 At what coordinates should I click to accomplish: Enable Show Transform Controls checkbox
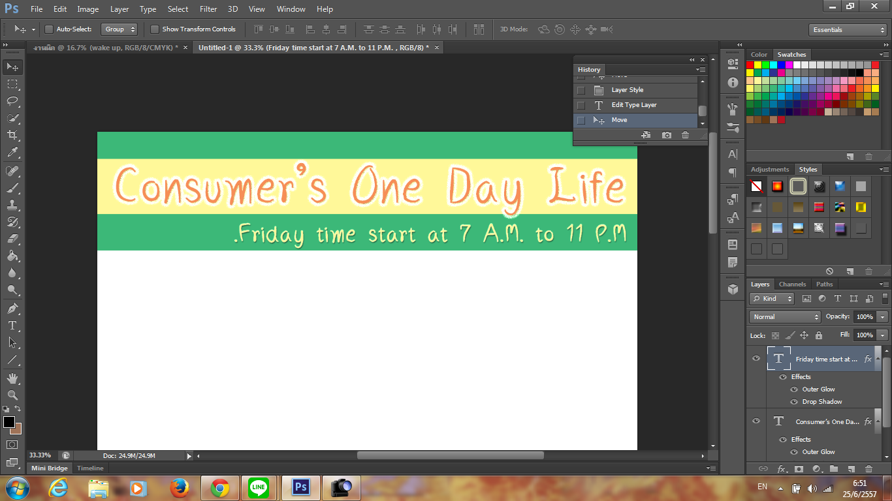click(x=155, y=29)
